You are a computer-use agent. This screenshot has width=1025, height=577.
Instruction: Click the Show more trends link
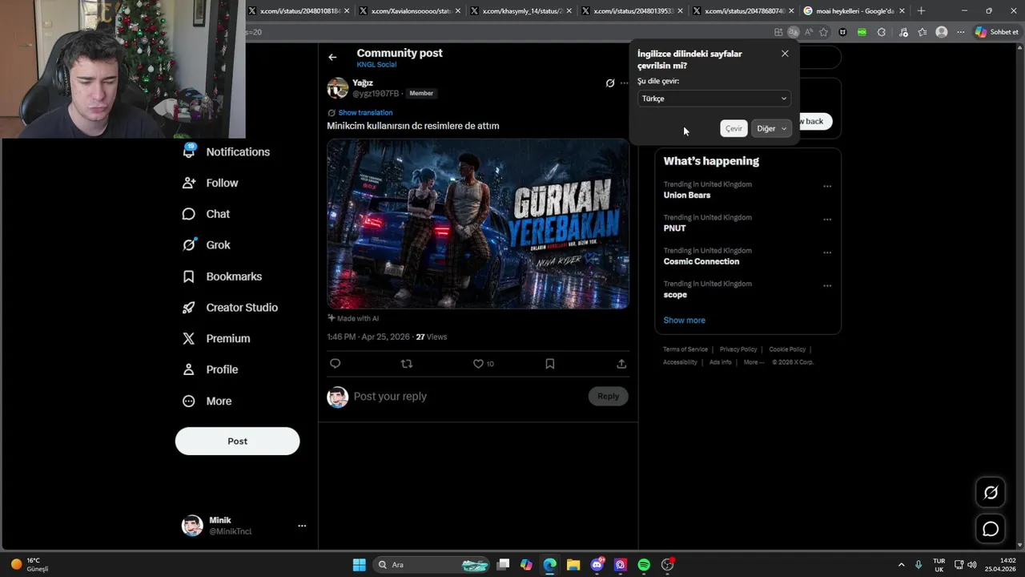[x=684, y=321]
